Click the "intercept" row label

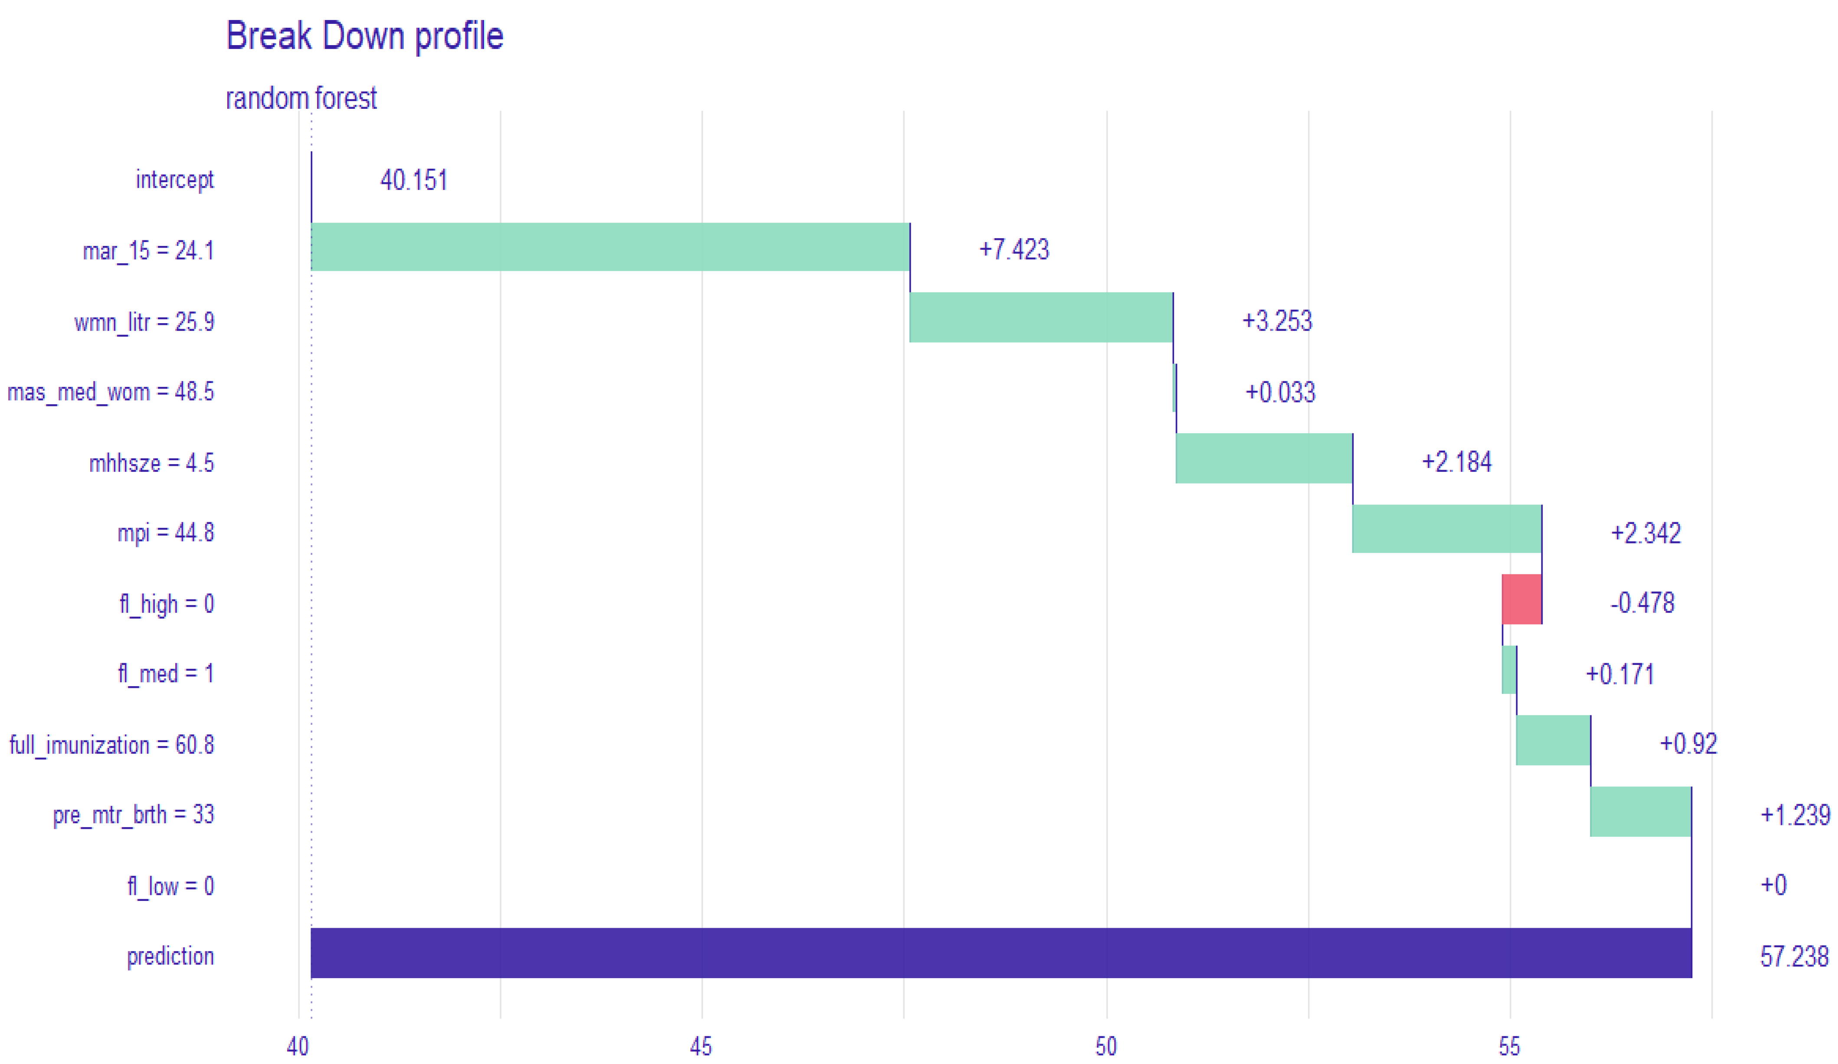pyautogui.click(x=174, y=180)
